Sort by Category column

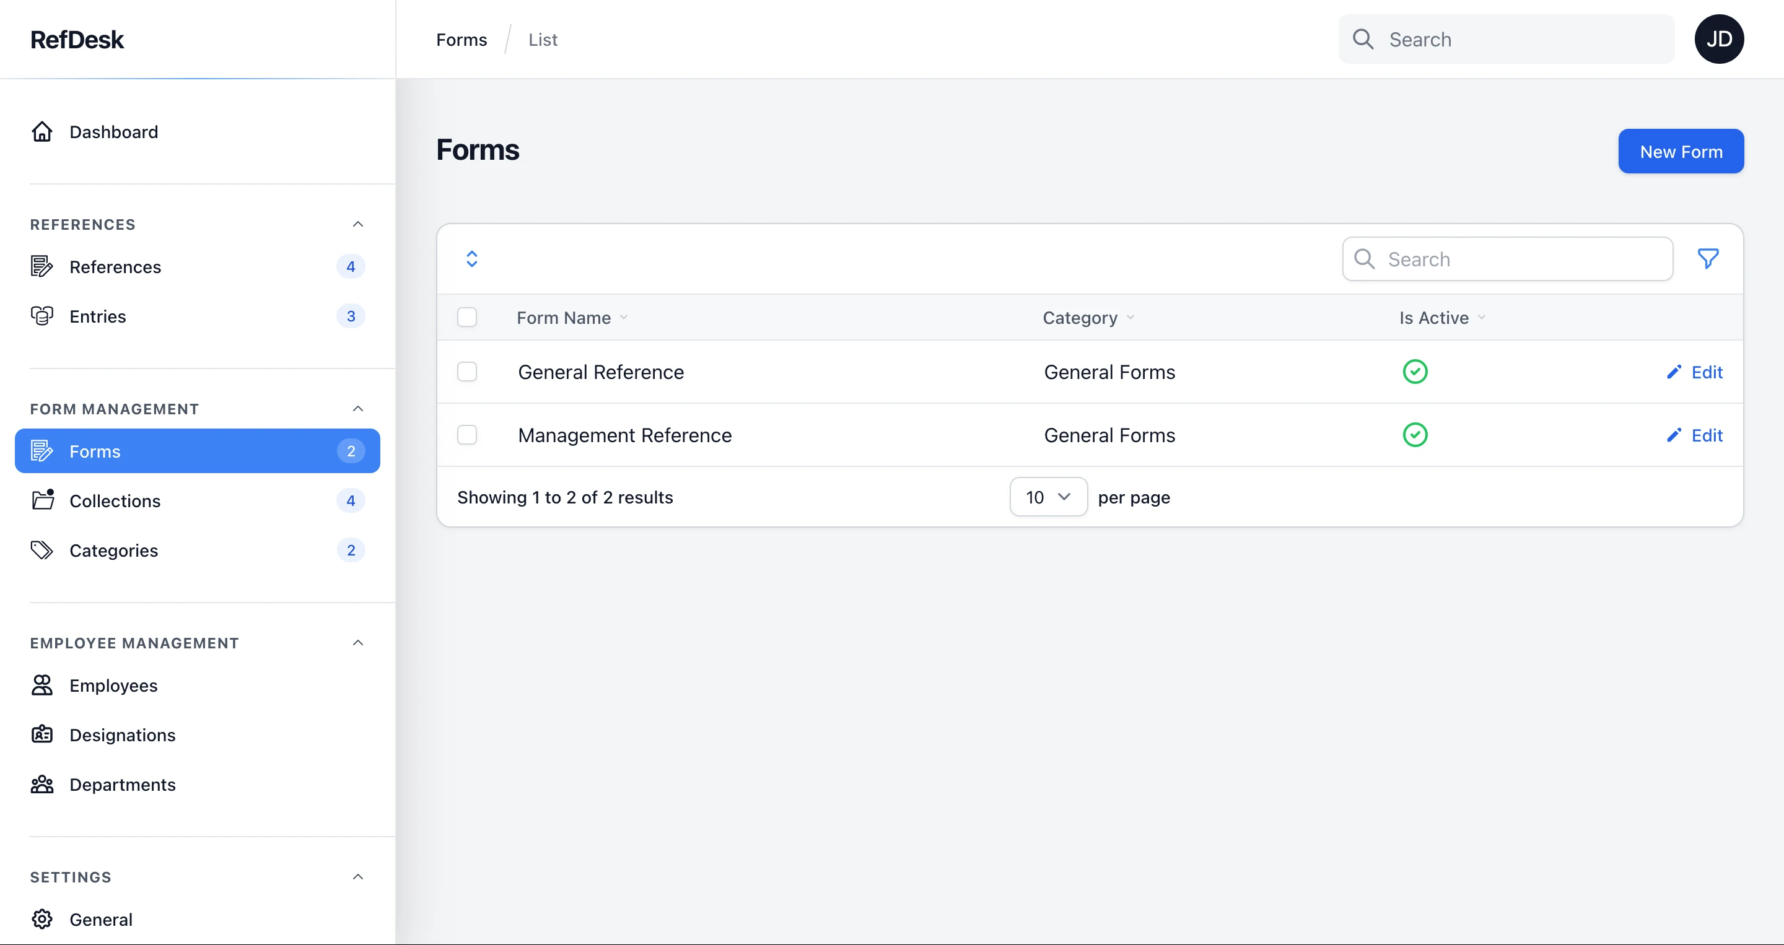pyautogui.click(x=1089, y=318)
